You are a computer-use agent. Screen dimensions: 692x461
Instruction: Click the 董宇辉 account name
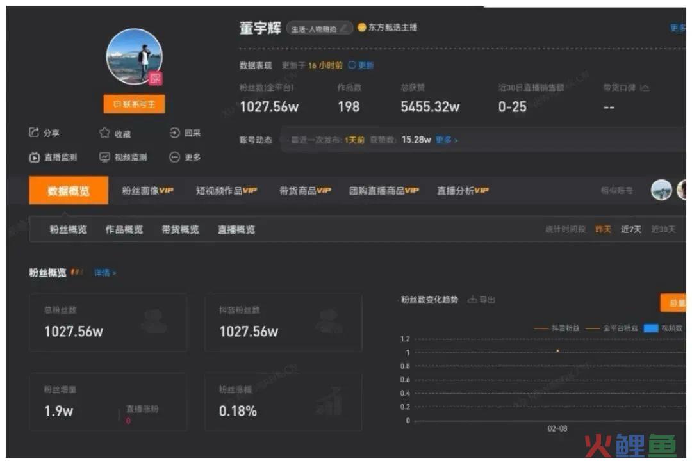click(x=260, y=28)
